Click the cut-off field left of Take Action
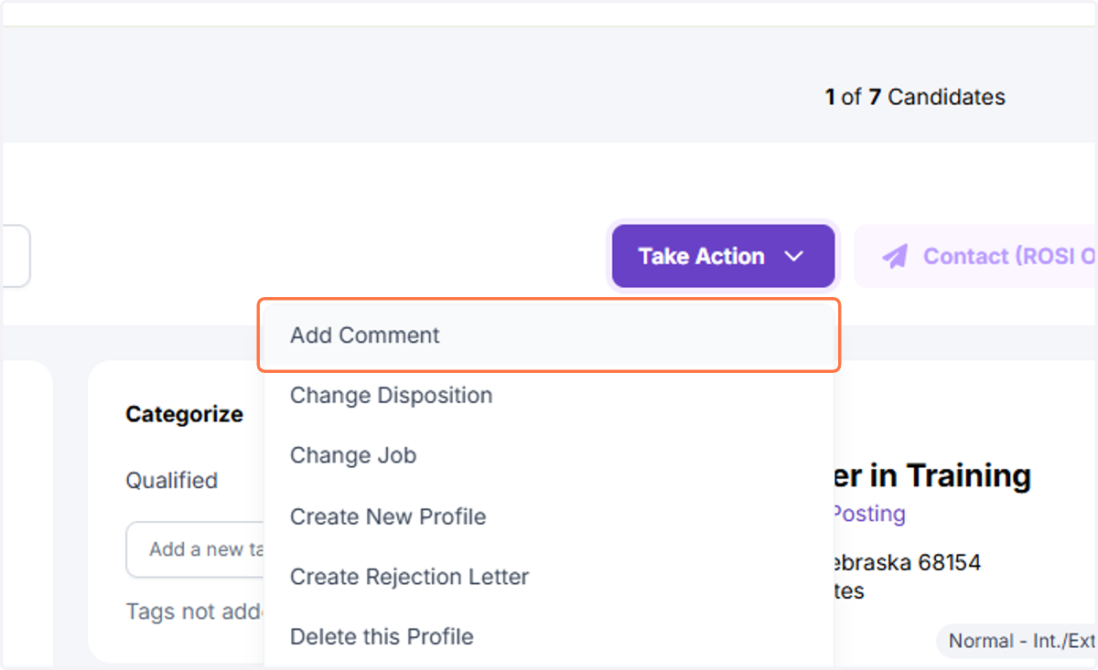Screen dimensions: 1098x670 coord(16,256)
